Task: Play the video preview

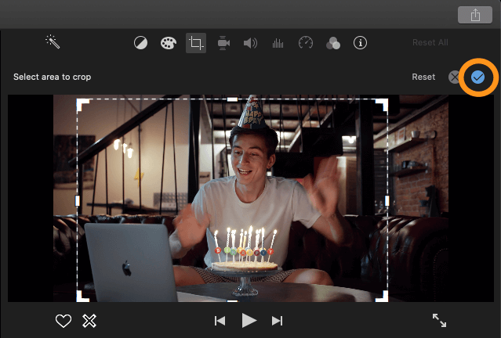Action: click(x=249, y=320)
